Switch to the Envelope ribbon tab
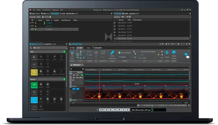Image resolution: width=218 pixels, height=125 pixels. click(x=97, y=48)
